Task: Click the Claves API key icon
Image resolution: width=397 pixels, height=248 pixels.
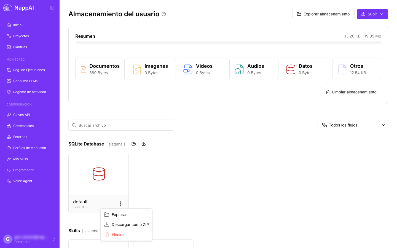Action: [9, 115]
